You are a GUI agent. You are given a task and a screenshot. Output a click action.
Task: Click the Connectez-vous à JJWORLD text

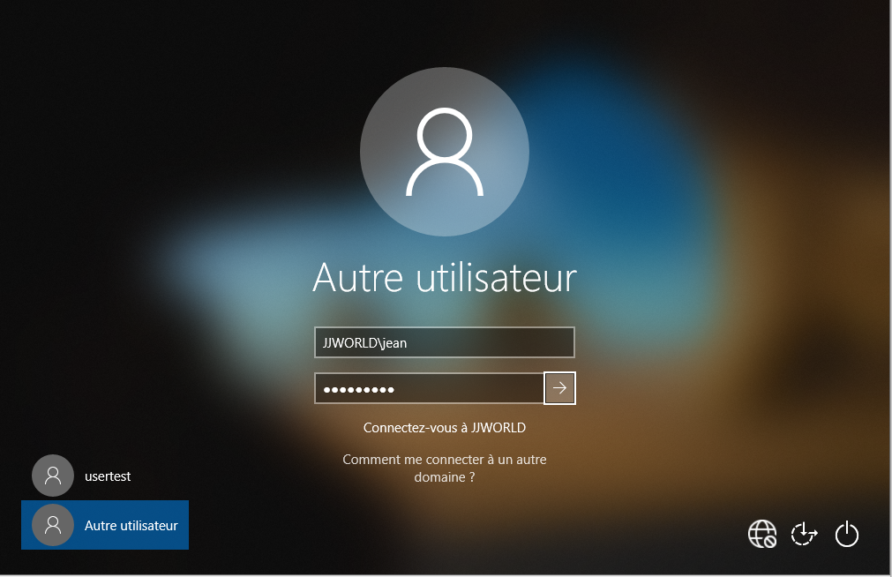(x=445, y=427)
